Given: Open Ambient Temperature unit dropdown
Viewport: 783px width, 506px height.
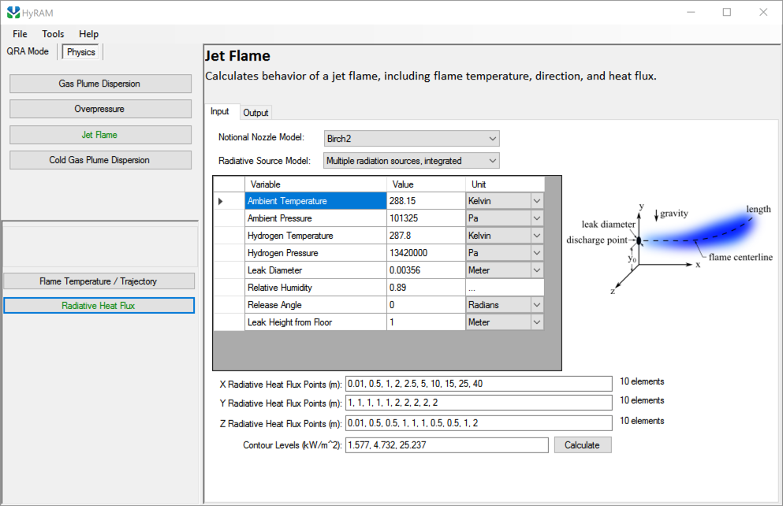Looking at the screenshot, I should click(x=537, y=201).
